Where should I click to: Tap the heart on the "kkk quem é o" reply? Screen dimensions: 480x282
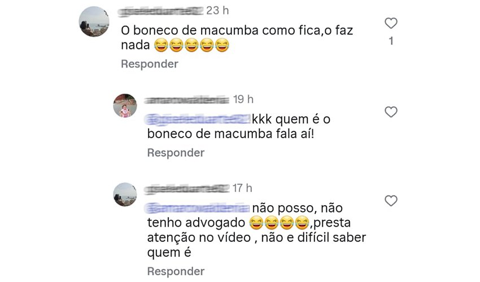pyautogui.click(x=391, y=112)
